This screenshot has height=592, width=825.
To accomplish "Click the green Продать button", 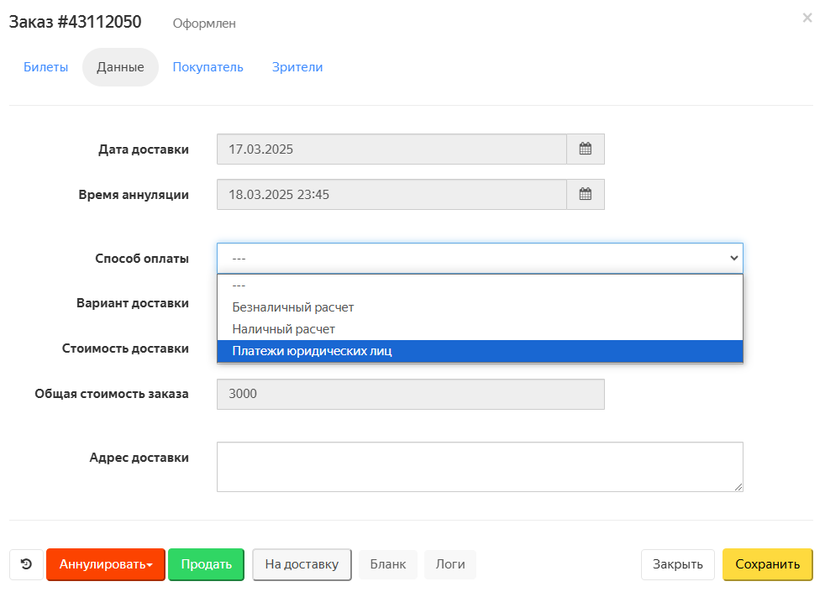I will [x=207, y=564].
